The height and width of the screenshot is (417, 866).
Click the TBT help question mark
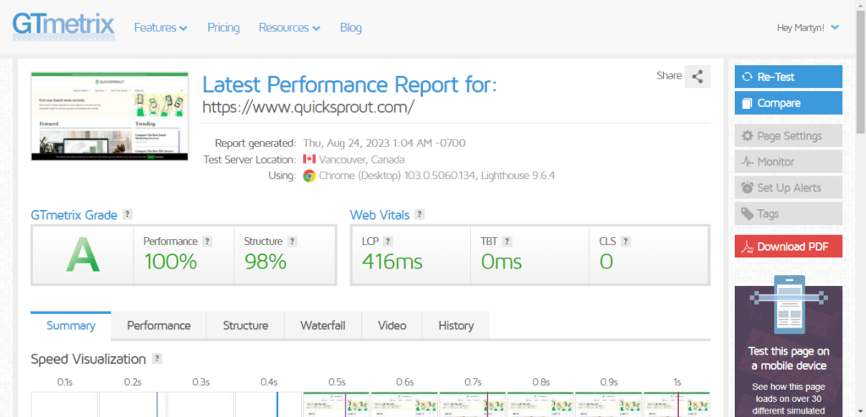[x=507, y=241]
